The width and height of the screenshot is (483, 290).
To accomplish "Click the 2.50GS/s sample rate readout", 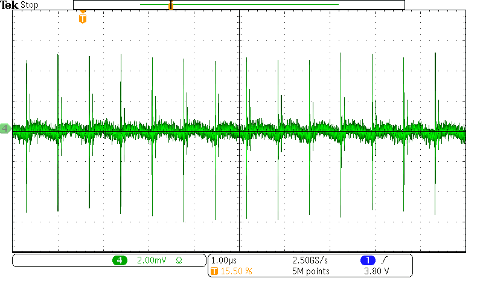I will tap(311, 260).
